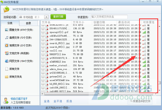Click the document files category icon
The image size is (162, 110).
(x=7, y=53)
